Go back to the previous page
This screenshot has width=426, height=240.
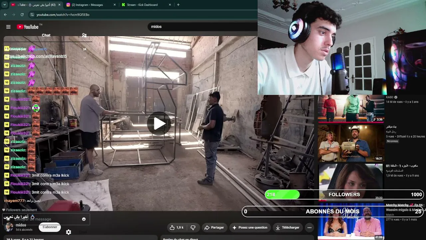pyautogui.click(x=5, y=15)
